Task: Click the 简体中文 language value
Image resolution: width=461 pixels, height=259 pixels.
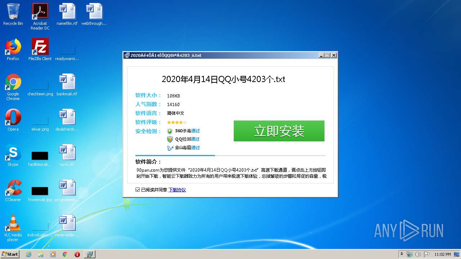Action: [x=176, y=113]
